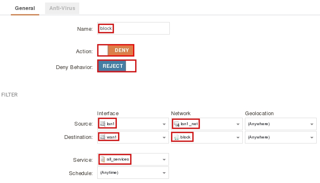Toggle the Deny Behavior REJECT switch
The image size is (320, 183).
(112, 66)
